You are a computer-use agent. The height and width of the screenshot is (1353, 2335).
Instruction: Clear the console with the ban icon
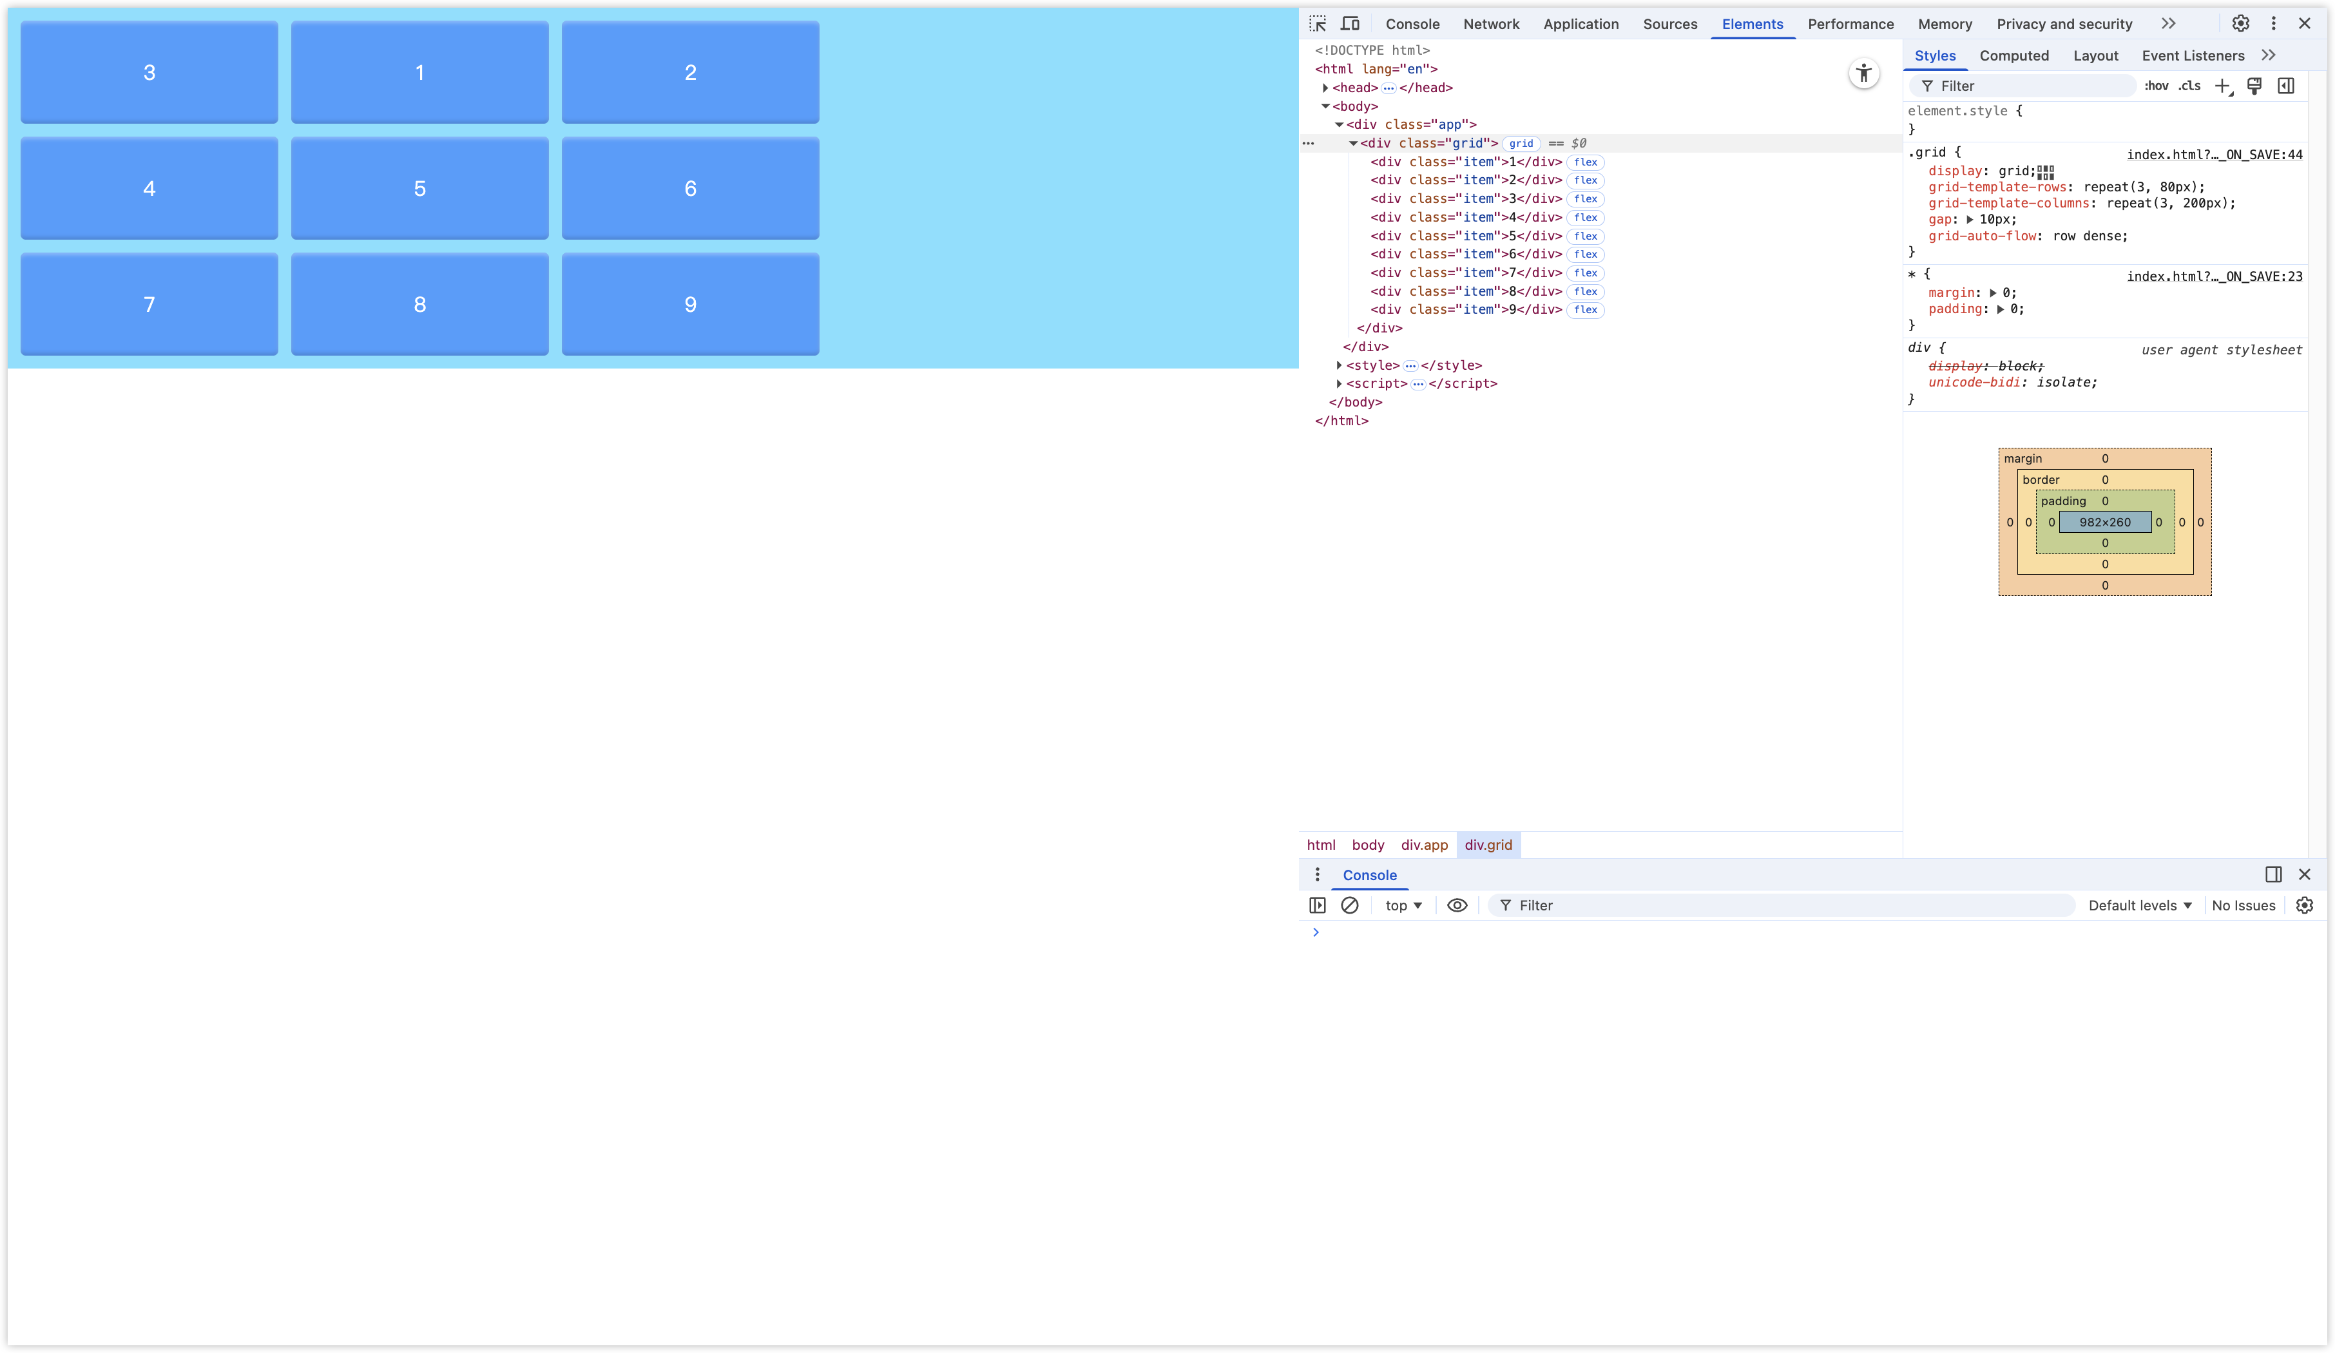(x=1350, y=905)
